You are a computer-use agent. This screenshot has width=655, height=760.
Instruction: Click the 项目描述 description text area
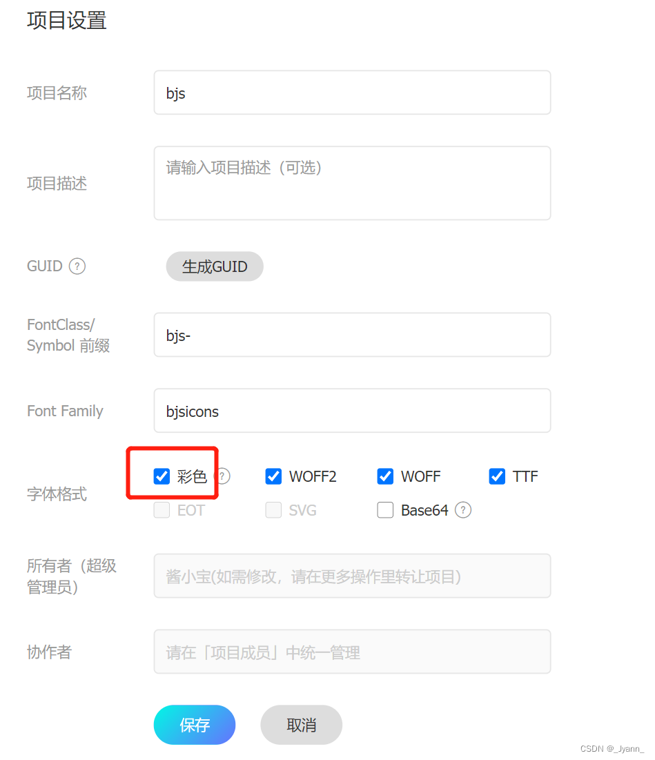(352, 182)
